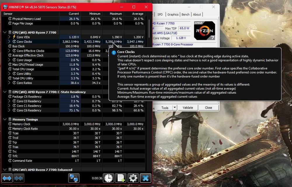Click the Core Voltage value 1.128 V
Viewport: 292px width, 187px height.
181,38
